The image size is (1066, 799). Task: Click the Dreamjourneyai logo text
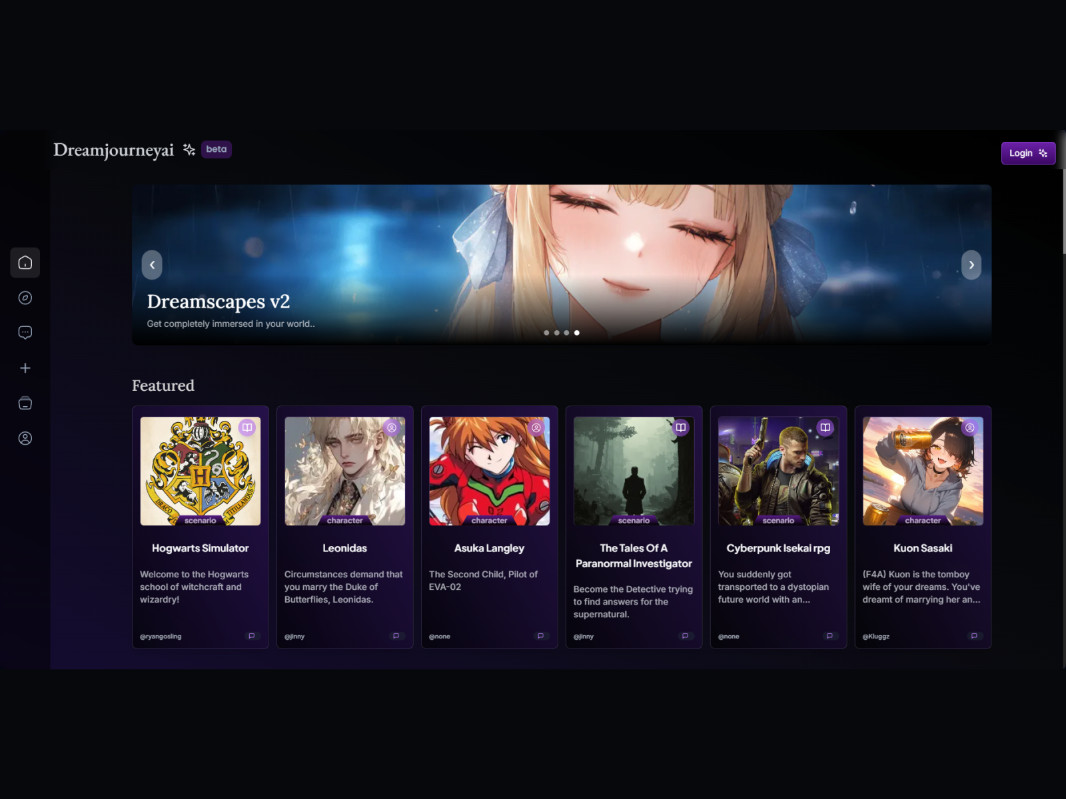click(x=114, y=150)
